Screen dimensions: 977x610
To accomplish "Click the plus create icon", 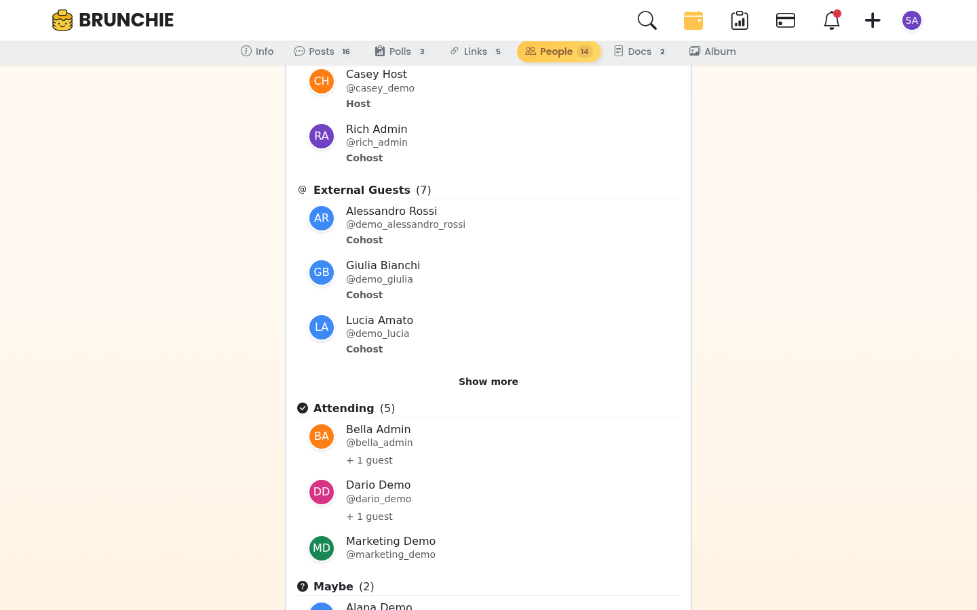I will click(873, 20).
